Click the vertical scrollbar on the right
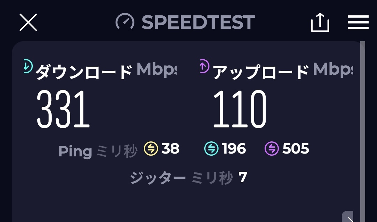Viewport: 377px width, 222px height. [363, 132]
